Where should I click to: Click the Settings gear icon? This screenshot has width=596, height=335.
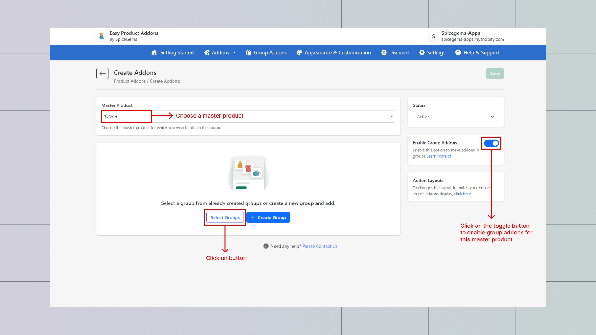[x=422, y=53]
